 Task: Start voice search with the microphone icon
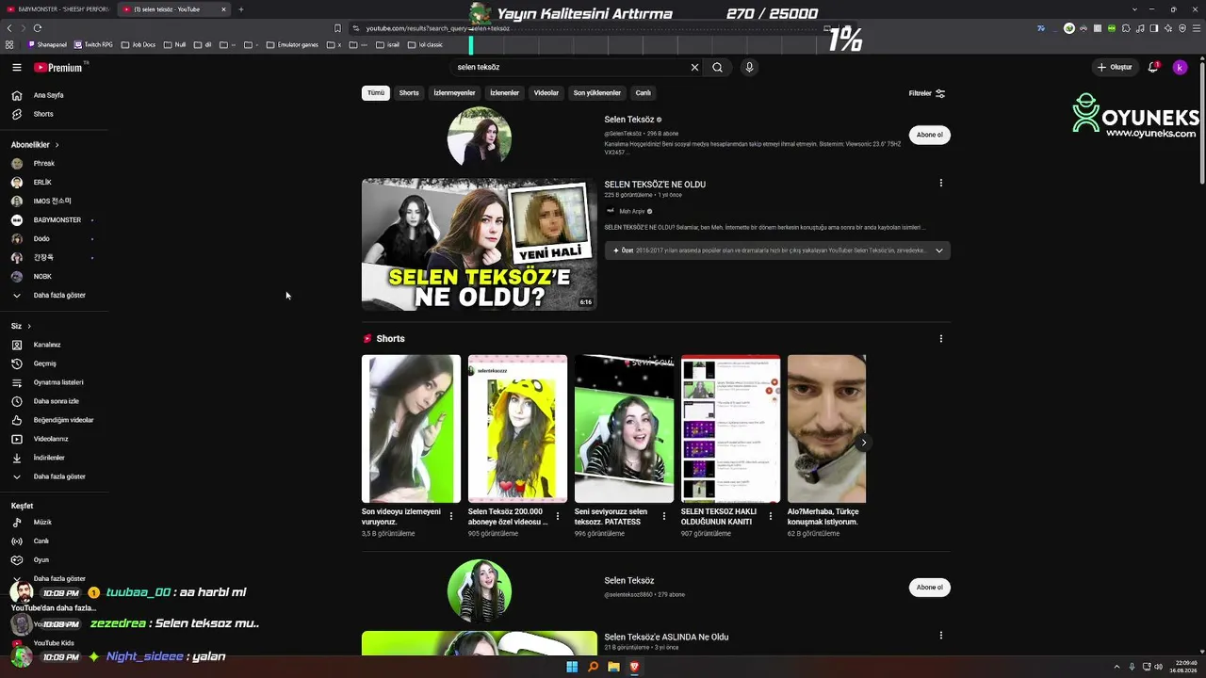[x=749, y=68]
